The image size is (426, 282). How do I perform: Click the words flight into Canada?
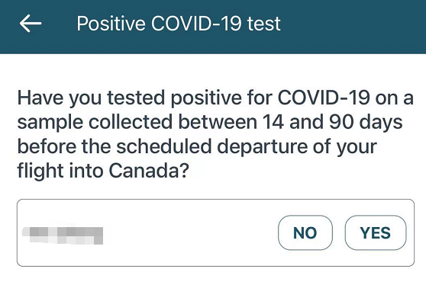(x=103, y=171)
